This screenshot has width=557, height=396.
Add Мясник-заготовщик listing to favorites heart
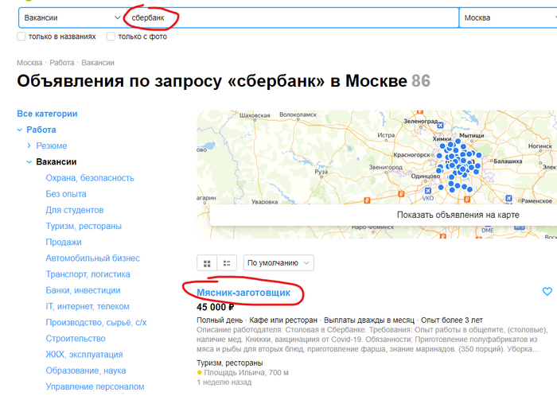547,292
